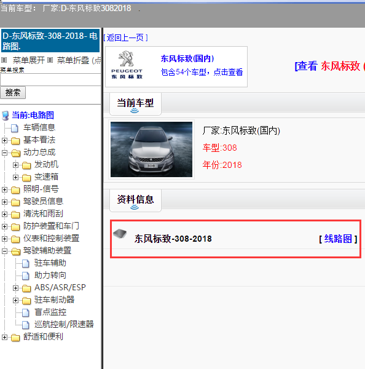Select 盲点监控 tree item
This screenshot has height=369, width=365.
(x=50, y=312)
